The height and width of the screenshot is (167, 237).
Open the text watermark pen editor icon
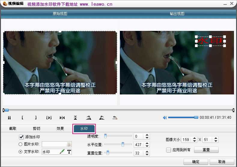click(62, 151)
